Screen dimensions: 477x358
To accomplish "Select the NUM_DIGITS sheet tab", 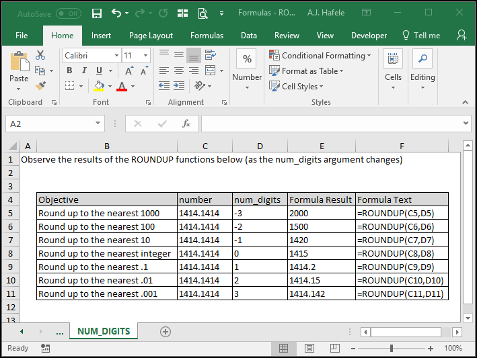I will point(104,331).
